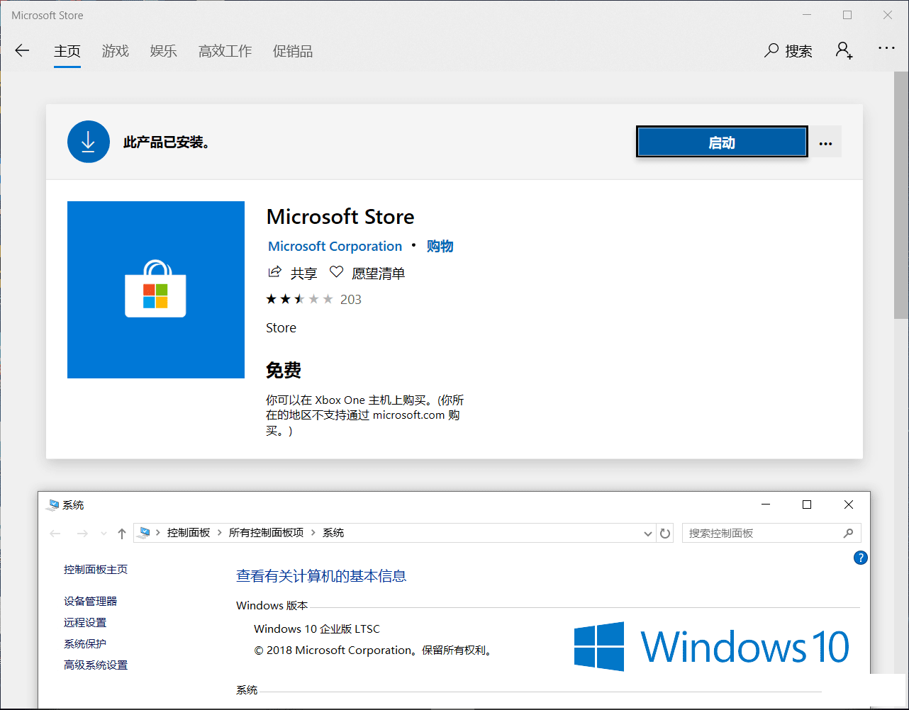This screenshot has width=909, height=710.
Task: Expand the address bar history dropdown
Action: (647, 533)
